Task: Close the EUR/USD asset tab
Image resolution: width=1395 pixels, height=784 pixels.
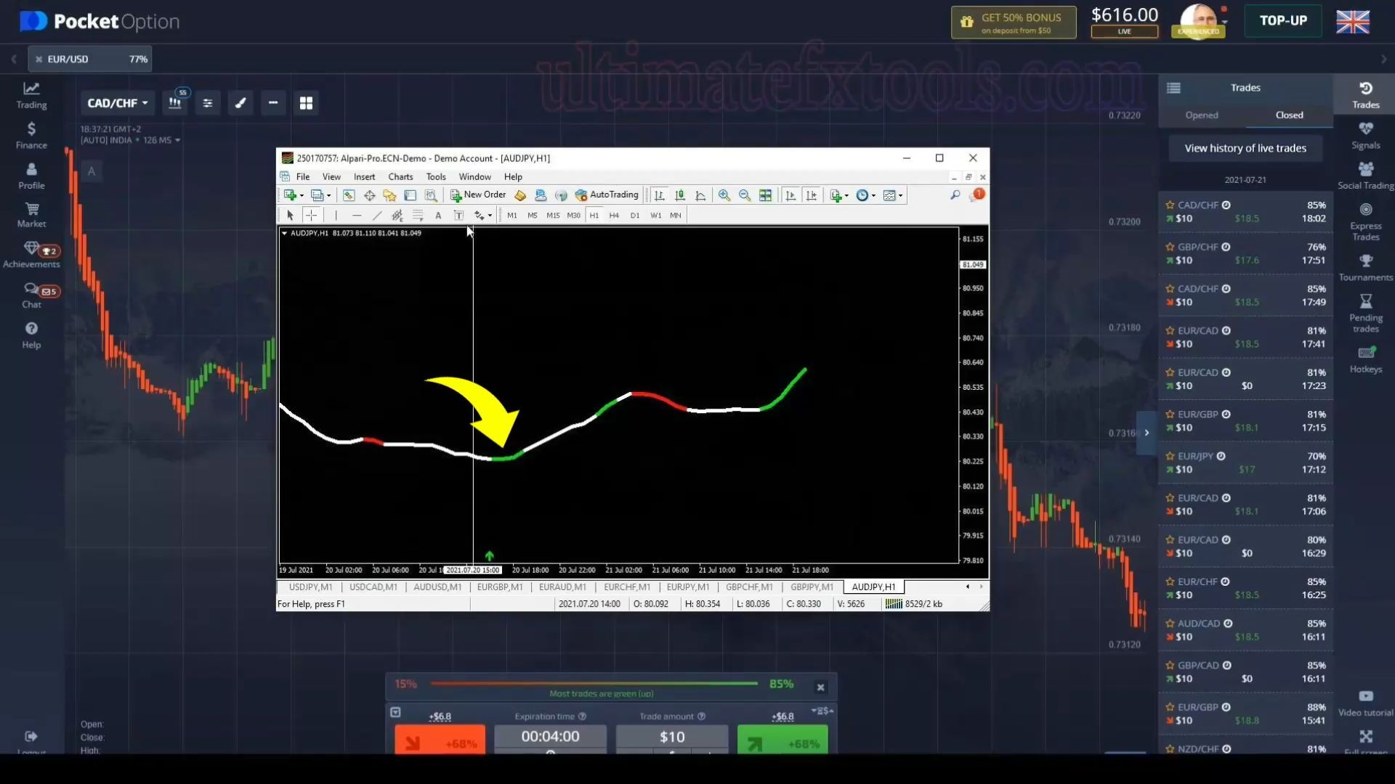Action: click(39, 60)
